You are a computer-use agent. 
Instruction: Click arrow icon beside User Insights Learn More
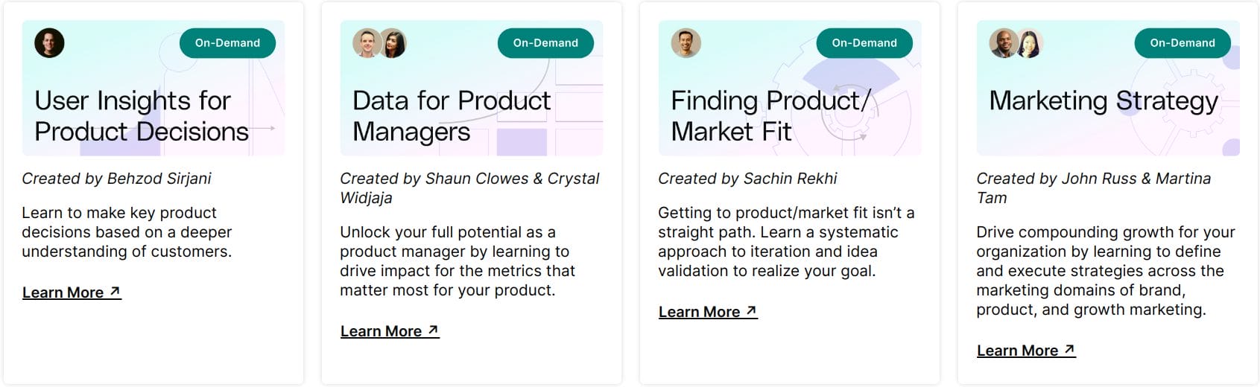click(115, 292)
